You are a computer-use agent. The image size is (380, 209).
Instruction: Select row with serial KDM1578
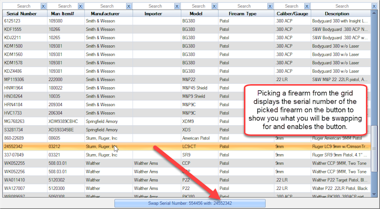click(x=187, y=63)
